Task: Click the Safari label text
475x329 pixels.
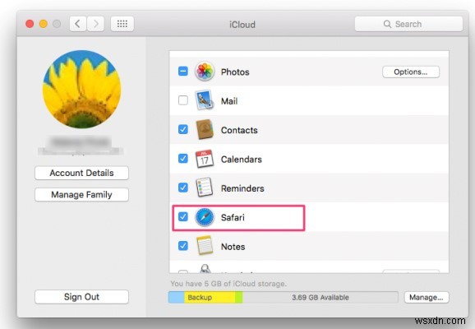Action: 233,217
